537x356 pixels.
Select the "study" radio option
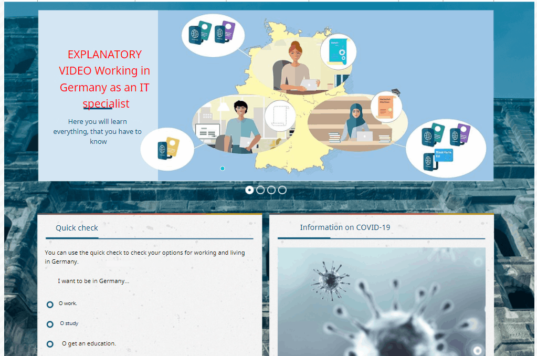[50, 324]
